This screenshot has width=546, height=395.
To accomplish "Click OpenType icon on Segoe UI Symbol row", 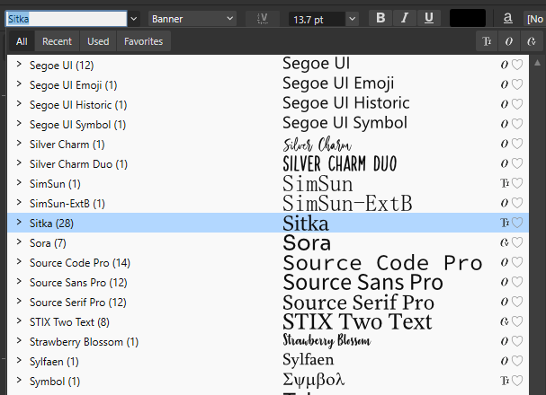I will (505, 124).
